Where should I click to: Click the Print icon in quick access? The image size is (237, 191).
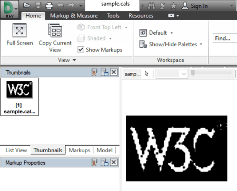point(49,5)
